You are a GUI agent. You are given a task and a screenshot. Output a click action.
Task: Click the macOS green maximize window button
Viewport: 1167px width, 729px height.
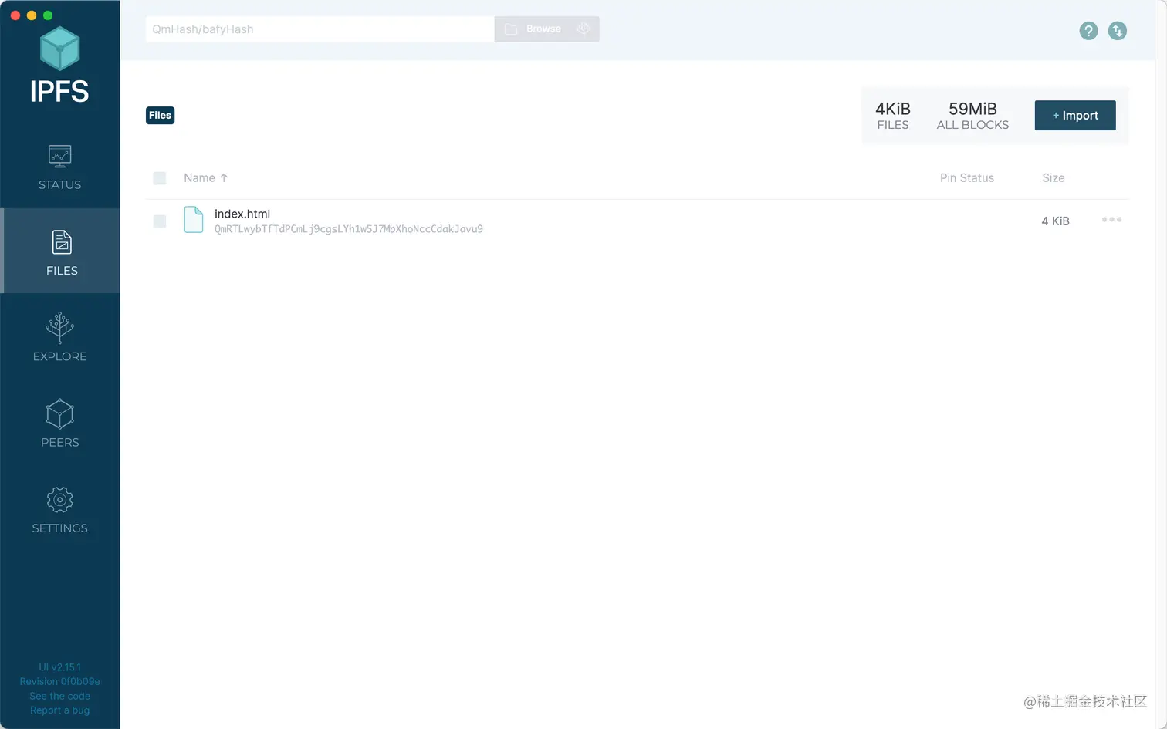[48, 15]
